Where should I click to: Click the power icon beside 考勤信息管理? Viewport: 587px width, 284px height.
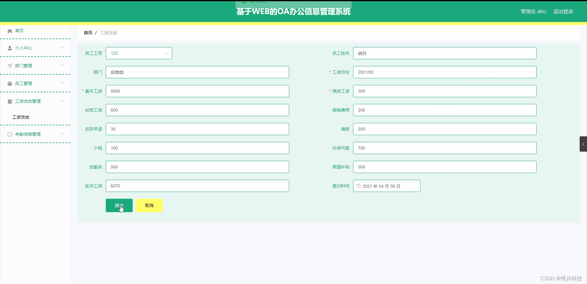(9, 134)
